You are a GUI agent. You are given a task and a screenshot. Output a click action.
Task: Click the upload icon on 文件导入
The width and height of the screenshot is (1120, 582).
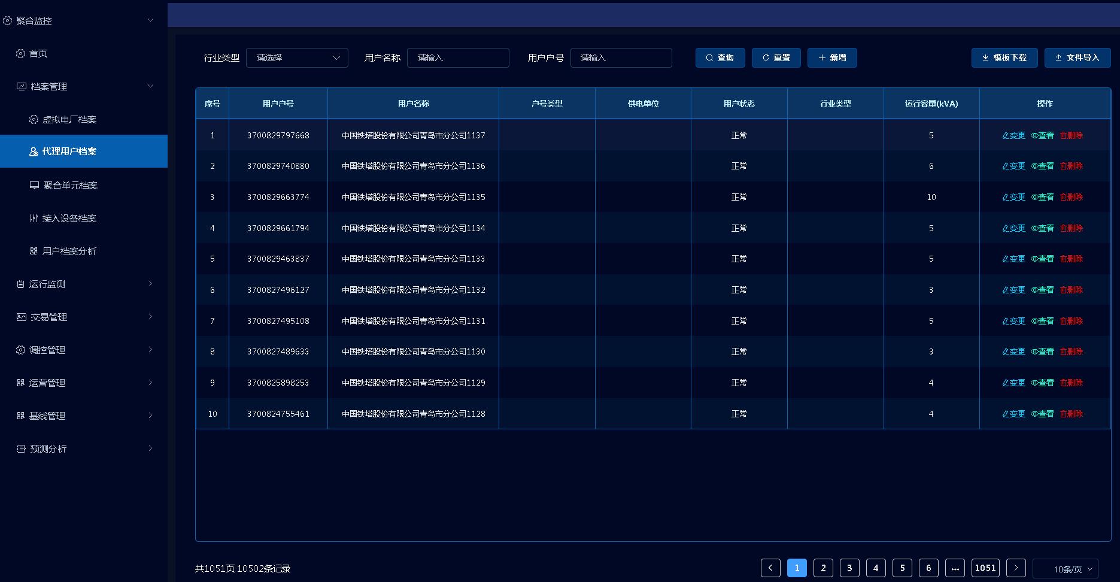[x=1058, y=58]
